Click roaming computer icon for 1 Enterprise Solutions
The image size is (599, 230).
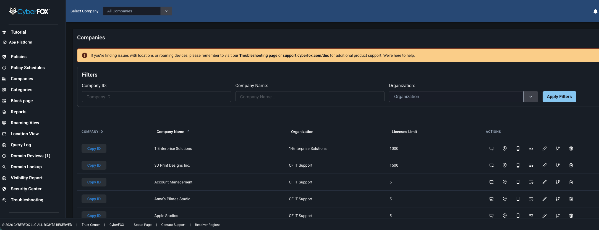click(x=491, y=148)
